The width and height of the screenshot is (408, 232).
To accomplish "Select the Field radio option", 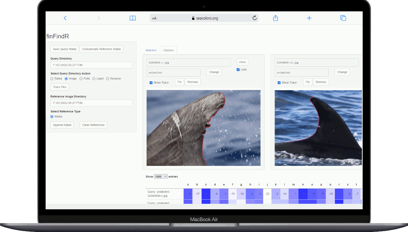I will (x=81, y=79).
